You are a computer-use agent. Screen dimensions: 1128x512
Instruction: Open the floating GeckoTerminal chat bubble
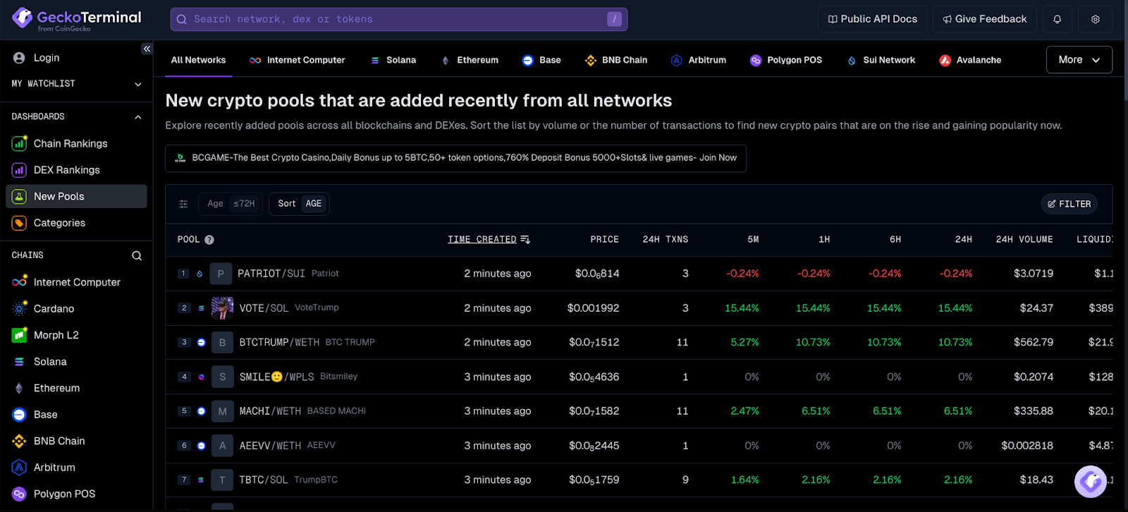(1091, 482)
